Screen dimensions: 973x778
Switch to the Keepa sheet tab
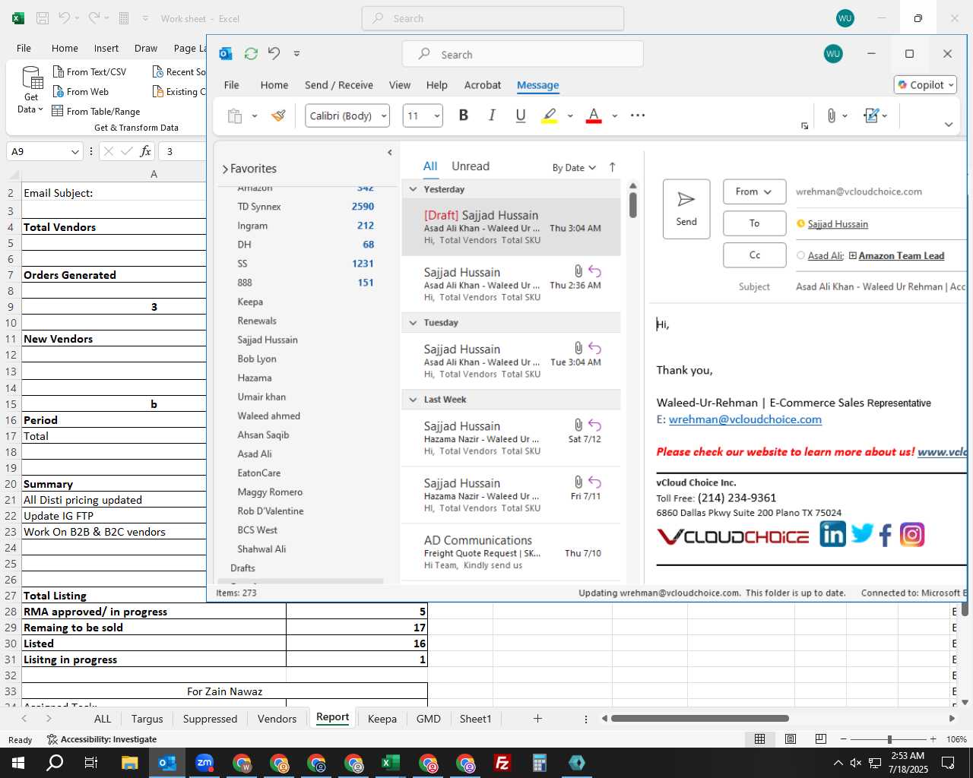tap(382, 719)
